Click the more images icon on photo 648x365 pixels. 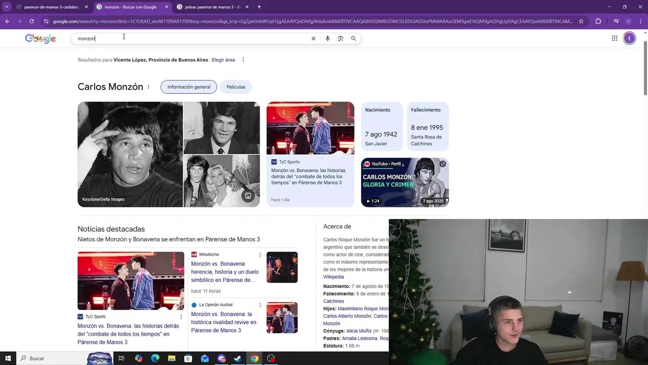[248, 196]
